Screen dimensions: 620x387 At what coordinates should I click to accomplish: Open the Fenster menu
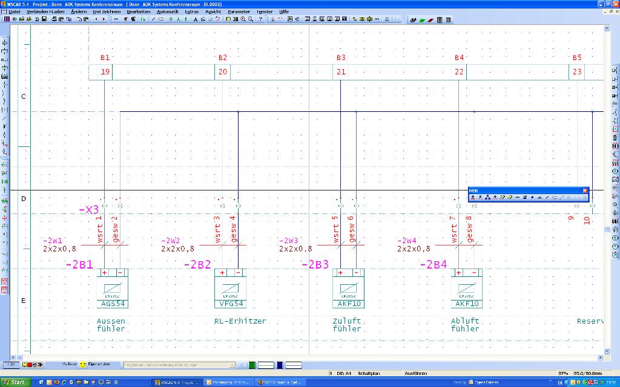[x=265, y=12]
